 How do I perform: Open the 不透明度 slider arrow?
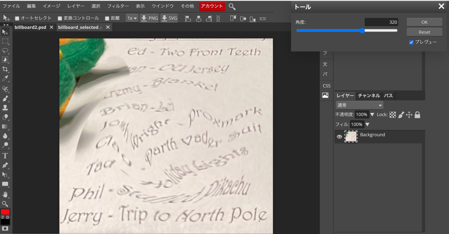(372, 115)
